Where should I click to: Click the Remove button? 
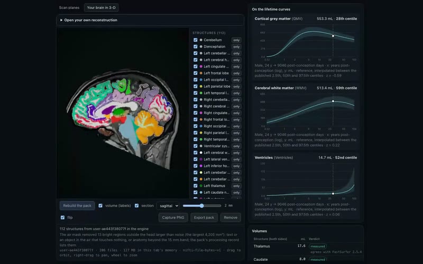click(231, 218)
